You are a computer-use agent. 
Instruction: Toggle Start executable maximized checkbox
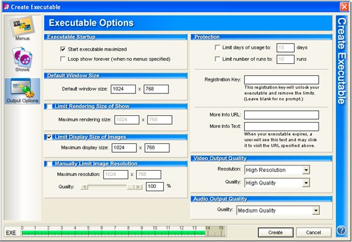[63, 49]
